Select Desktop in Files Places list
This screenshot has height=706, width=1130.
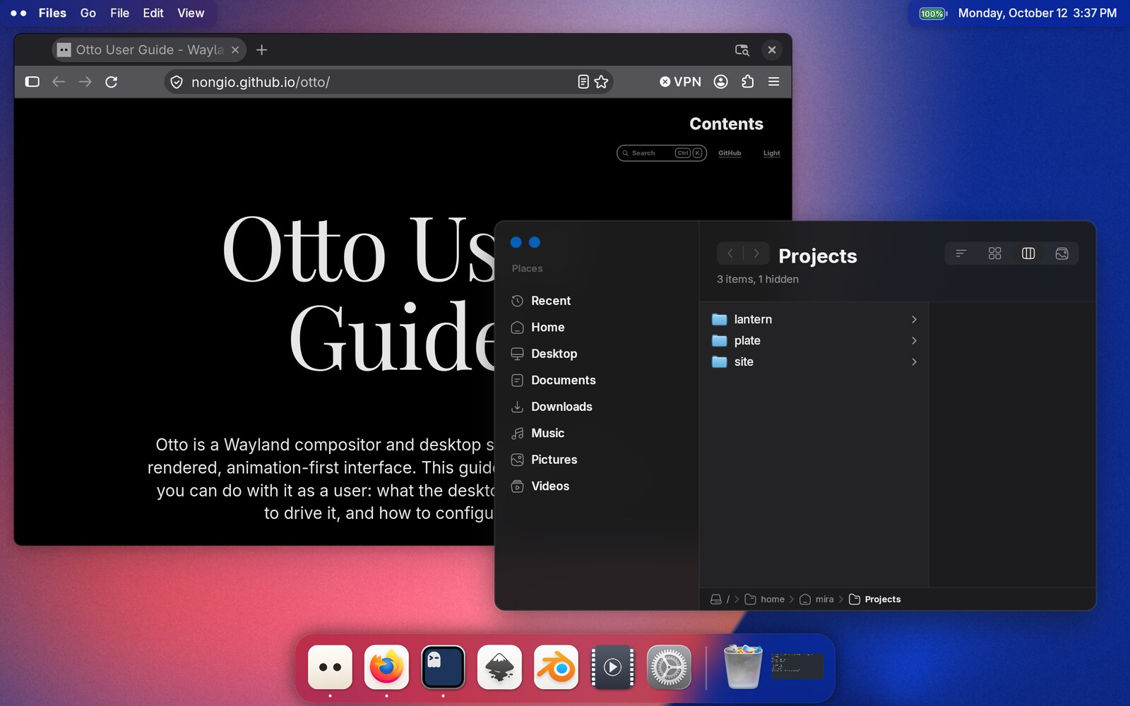tap(554, 354)
